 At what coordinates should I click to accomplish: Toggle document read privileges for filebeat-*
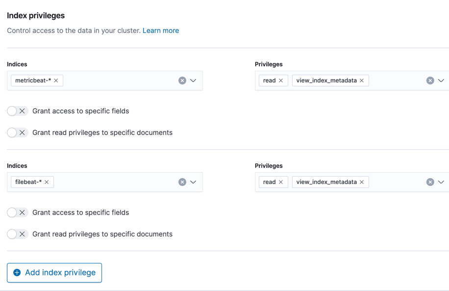pyautogui.click(x=17, y=234)
